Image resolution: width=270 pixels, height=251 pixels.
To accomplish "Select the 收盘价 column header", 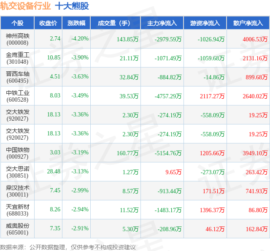I will pyautogui.click(x=48, y=23).
